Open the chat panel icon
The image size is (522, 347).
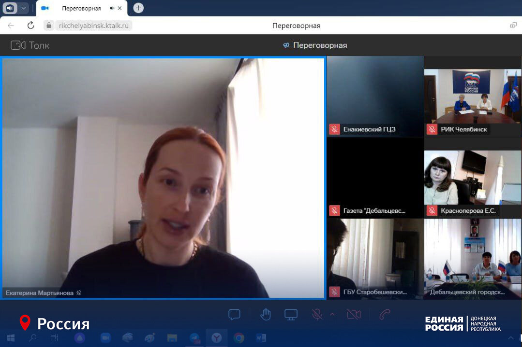point(234,314)
